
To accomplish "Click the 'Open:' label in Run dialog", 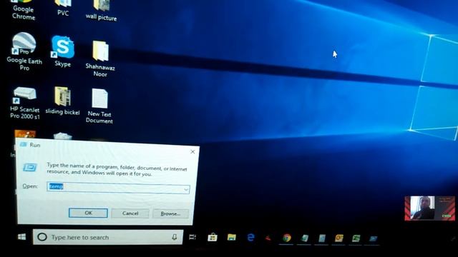I will tap(30, 186).
